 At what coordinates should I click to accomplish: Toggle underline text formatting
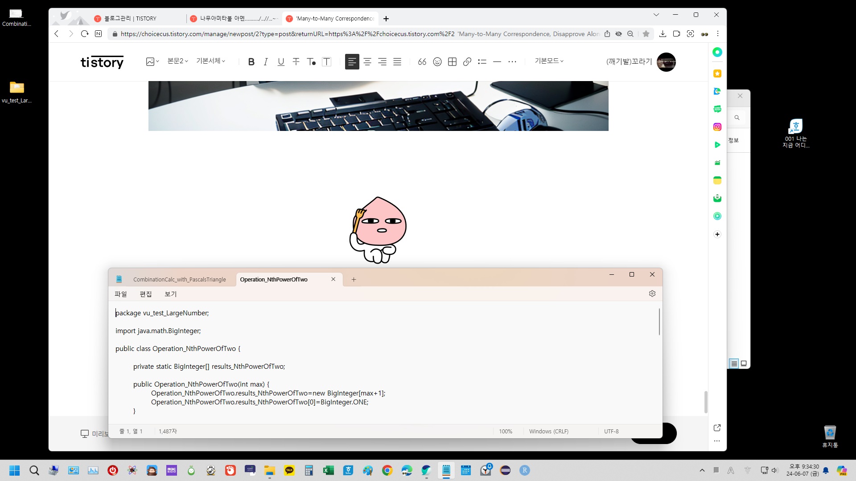(281, 62)
